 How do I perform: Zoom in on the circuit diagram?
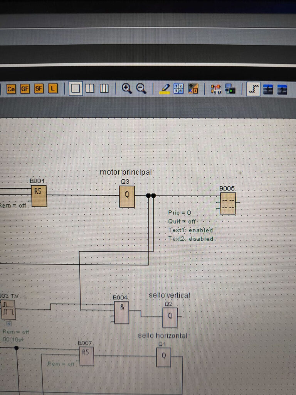pos(126,89)
